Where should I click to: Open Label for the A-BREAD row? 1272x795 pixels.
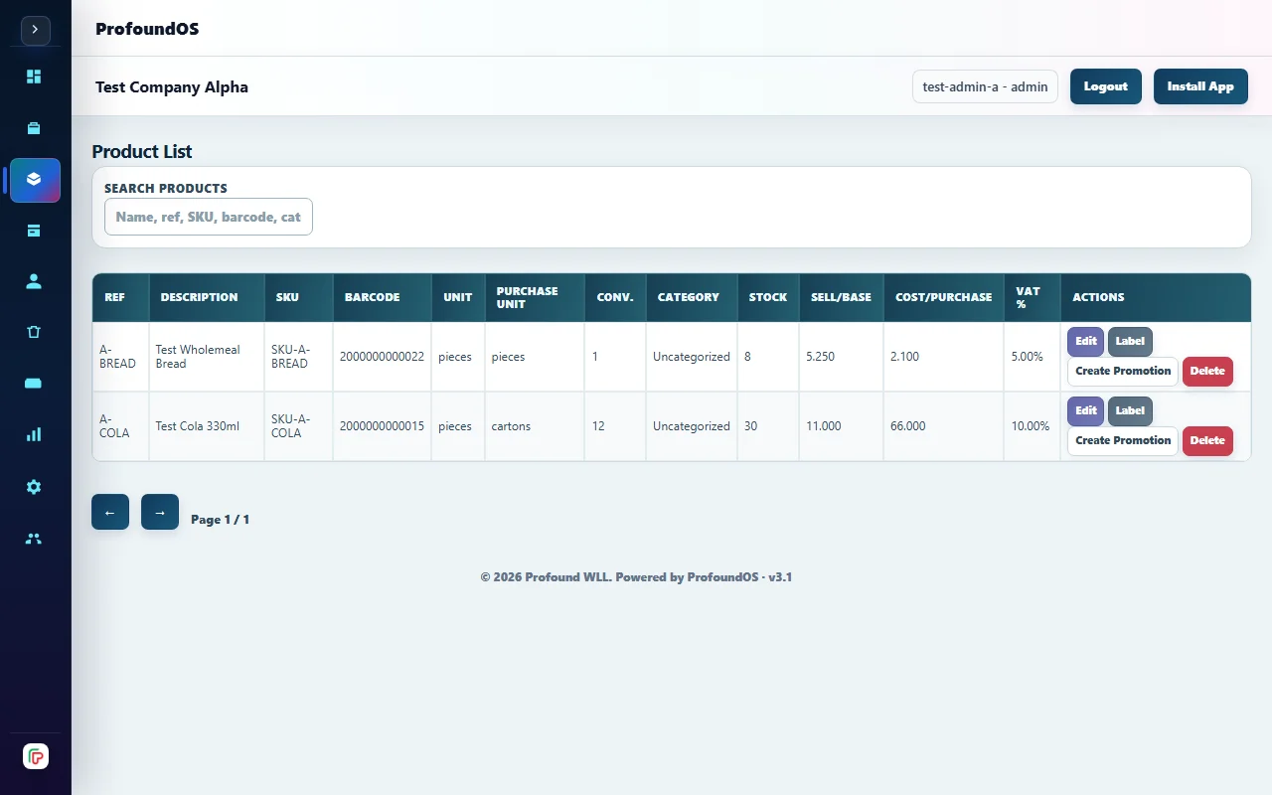coord(1130,341)
